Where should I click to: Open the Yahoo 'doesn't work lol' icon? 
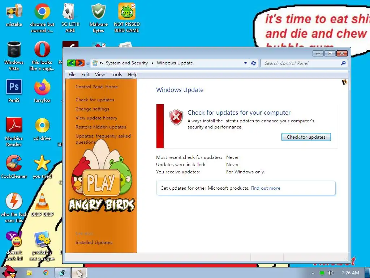point(14,246)
